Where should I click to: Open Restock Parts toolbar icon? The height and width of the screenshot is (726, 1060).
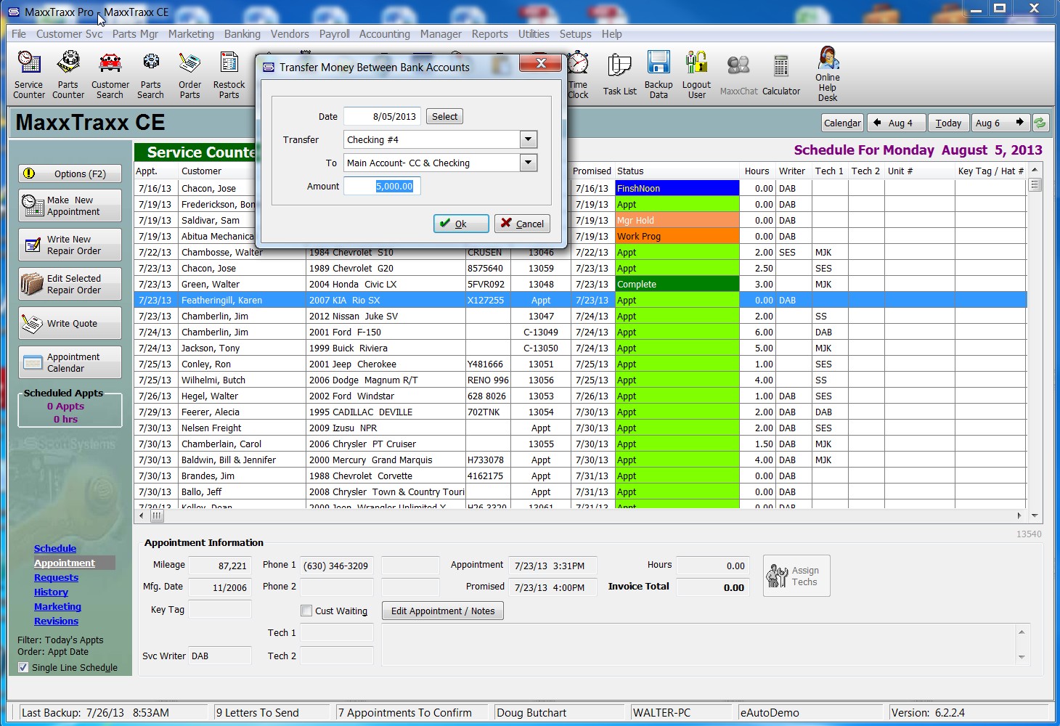[x=229, y=75]
